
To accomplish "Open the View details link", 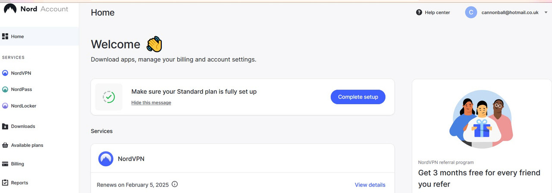I will (x=370, y=185).
